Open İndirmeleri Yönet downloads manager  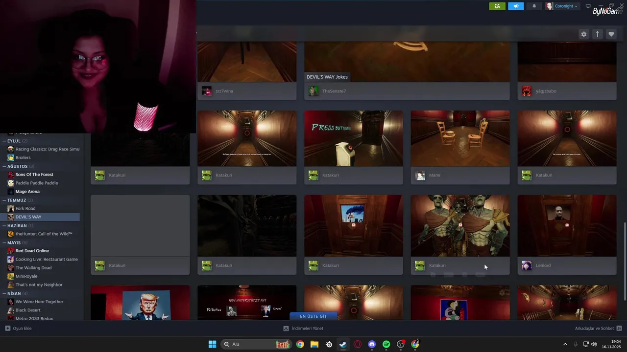point(303,329)
